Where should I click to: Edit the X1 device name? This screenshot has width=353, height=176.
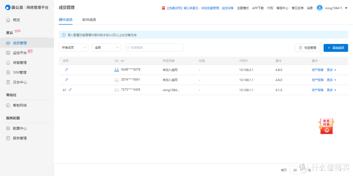click(x=70, y=90)
